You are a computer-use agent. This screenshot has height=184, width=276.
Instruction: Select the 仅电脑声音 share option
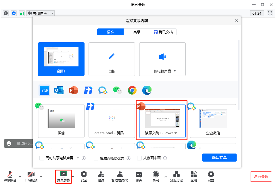162,59
